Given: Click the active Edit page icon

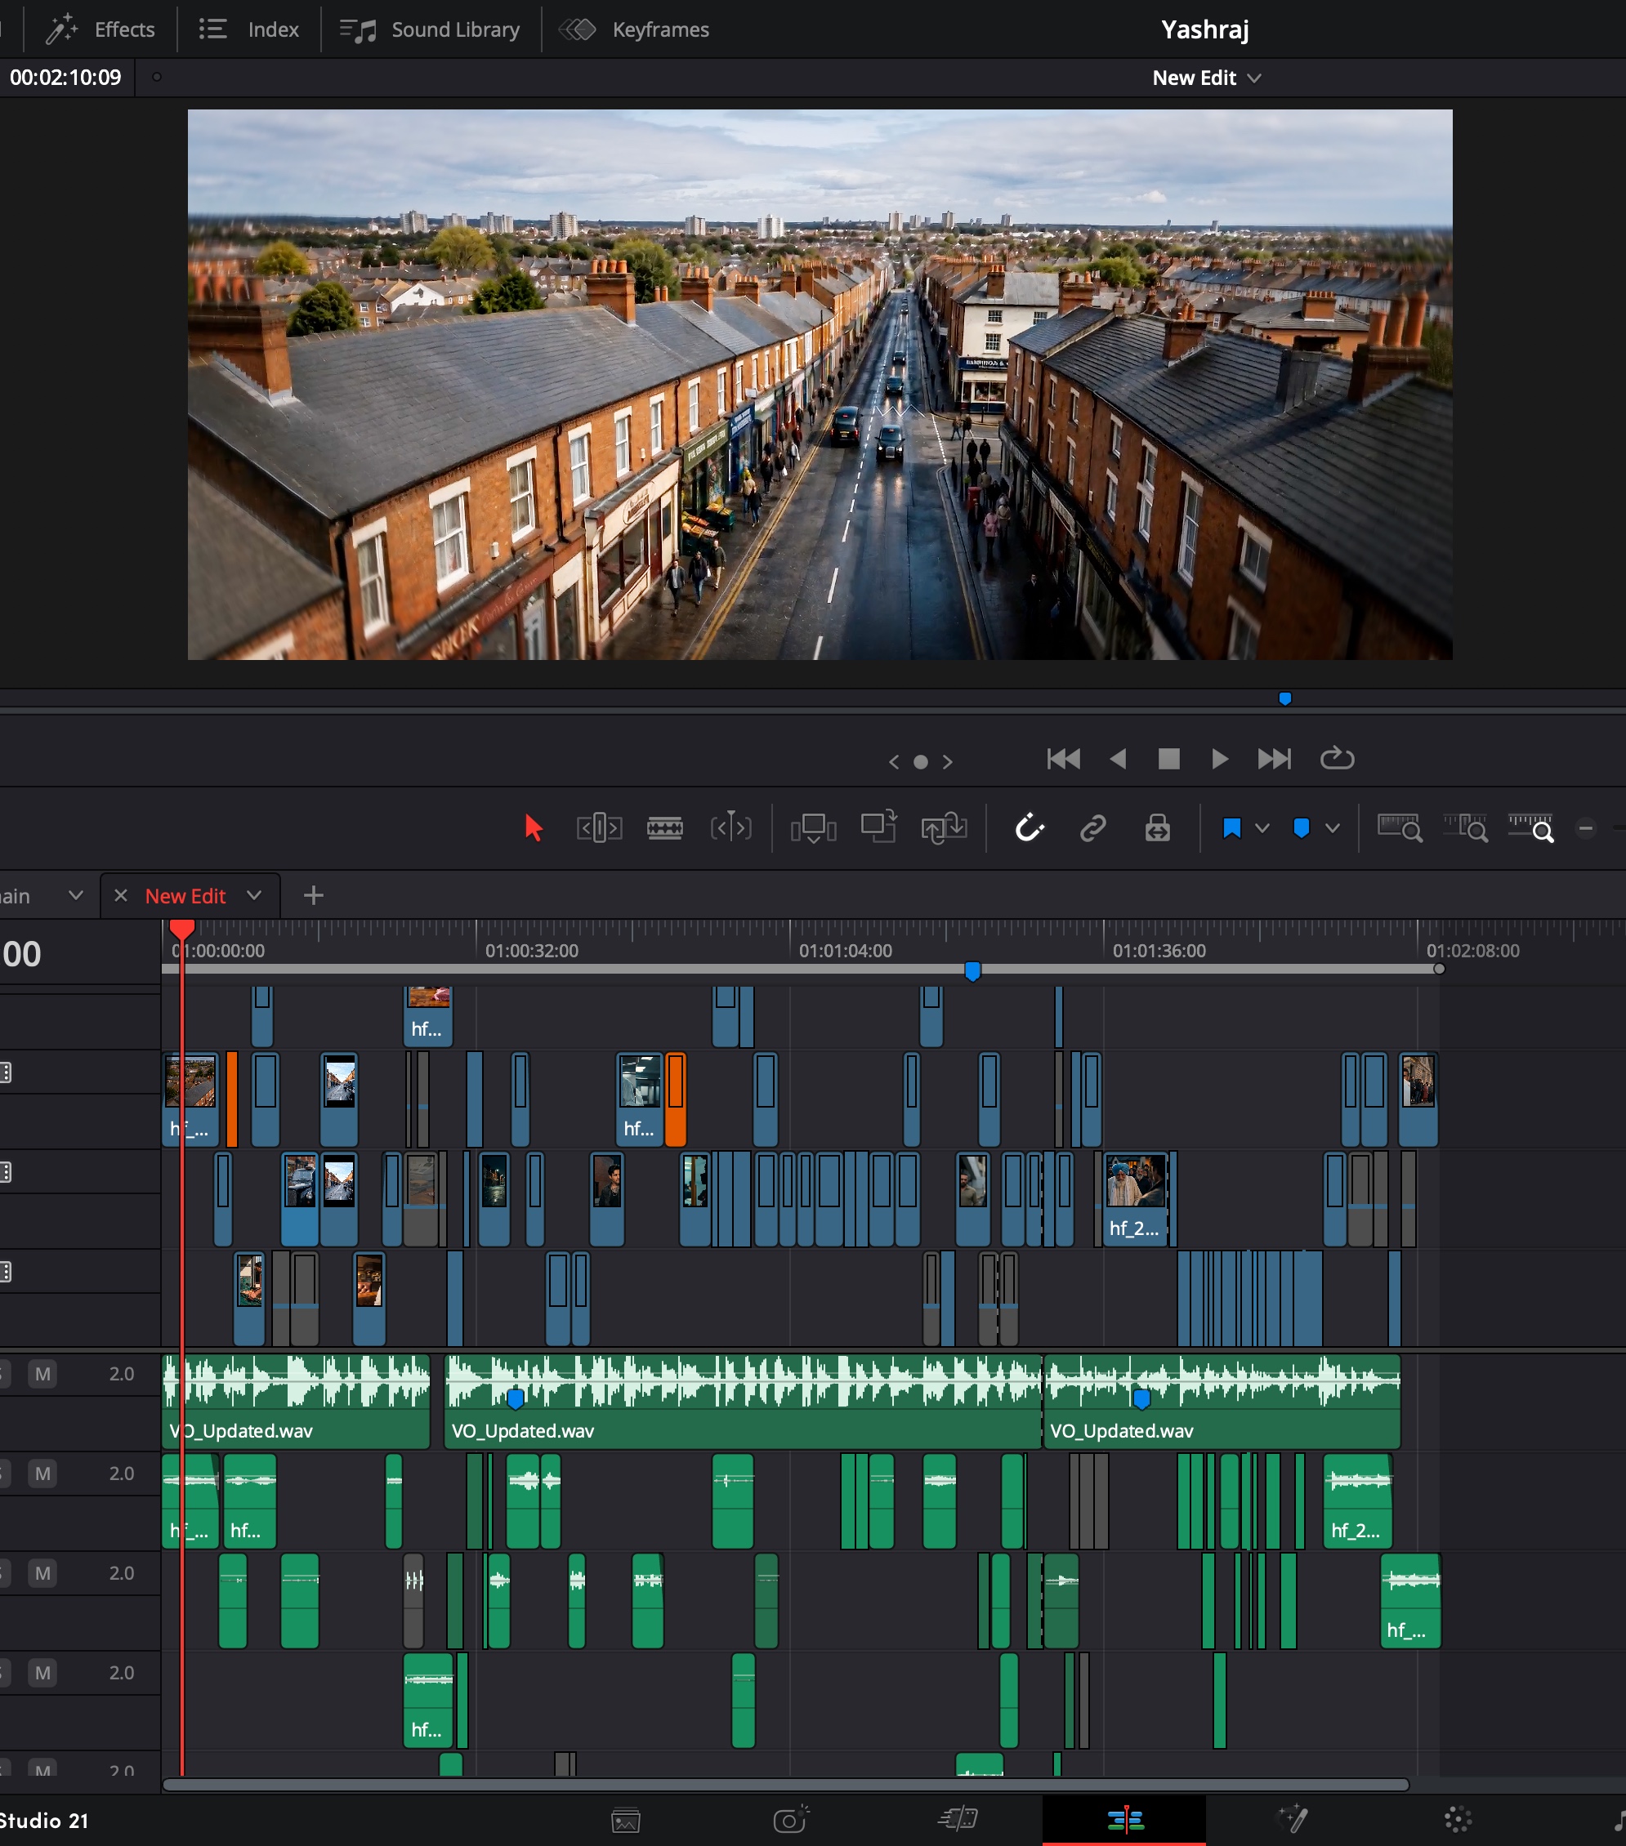Looking at the screenshot, I should tap(1124, 1819).
